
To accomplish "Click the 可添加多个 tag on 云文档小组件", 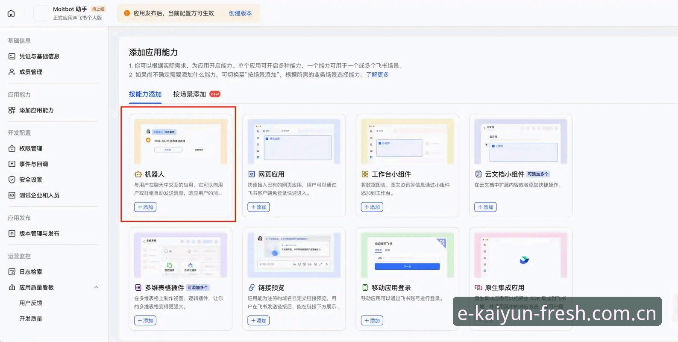I will [538, 174].
